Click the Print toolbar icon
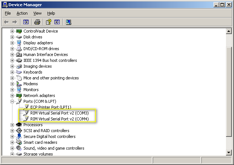Screen dimensions: 234x165 coord(37,22)
